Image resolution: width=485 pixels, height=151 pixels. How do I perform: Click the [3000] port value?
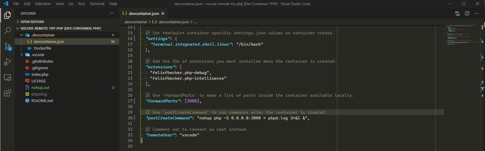coord(192,101)
